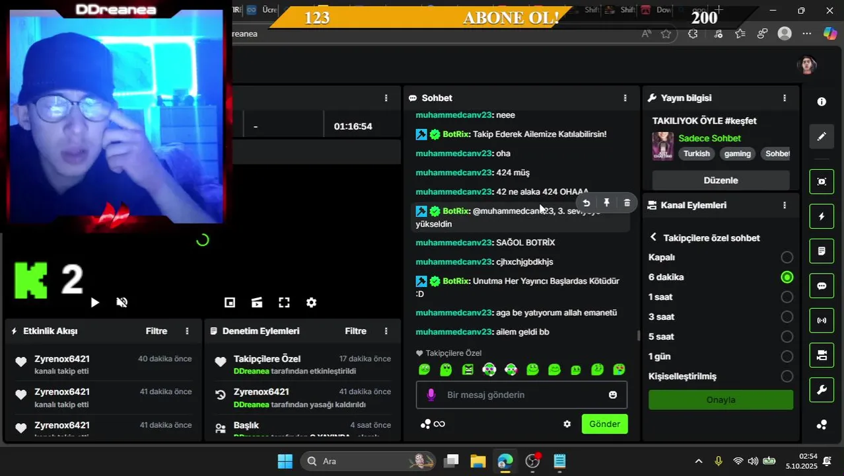Open preview player settings gear
This screenshot has height=476, width=844.
click(311, 302)
